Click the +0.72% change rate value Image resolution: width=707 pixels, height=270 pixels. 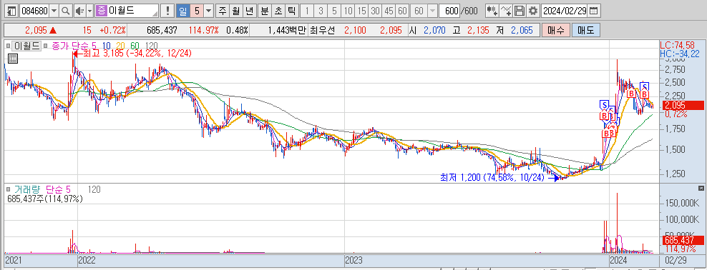pos(114,30)
